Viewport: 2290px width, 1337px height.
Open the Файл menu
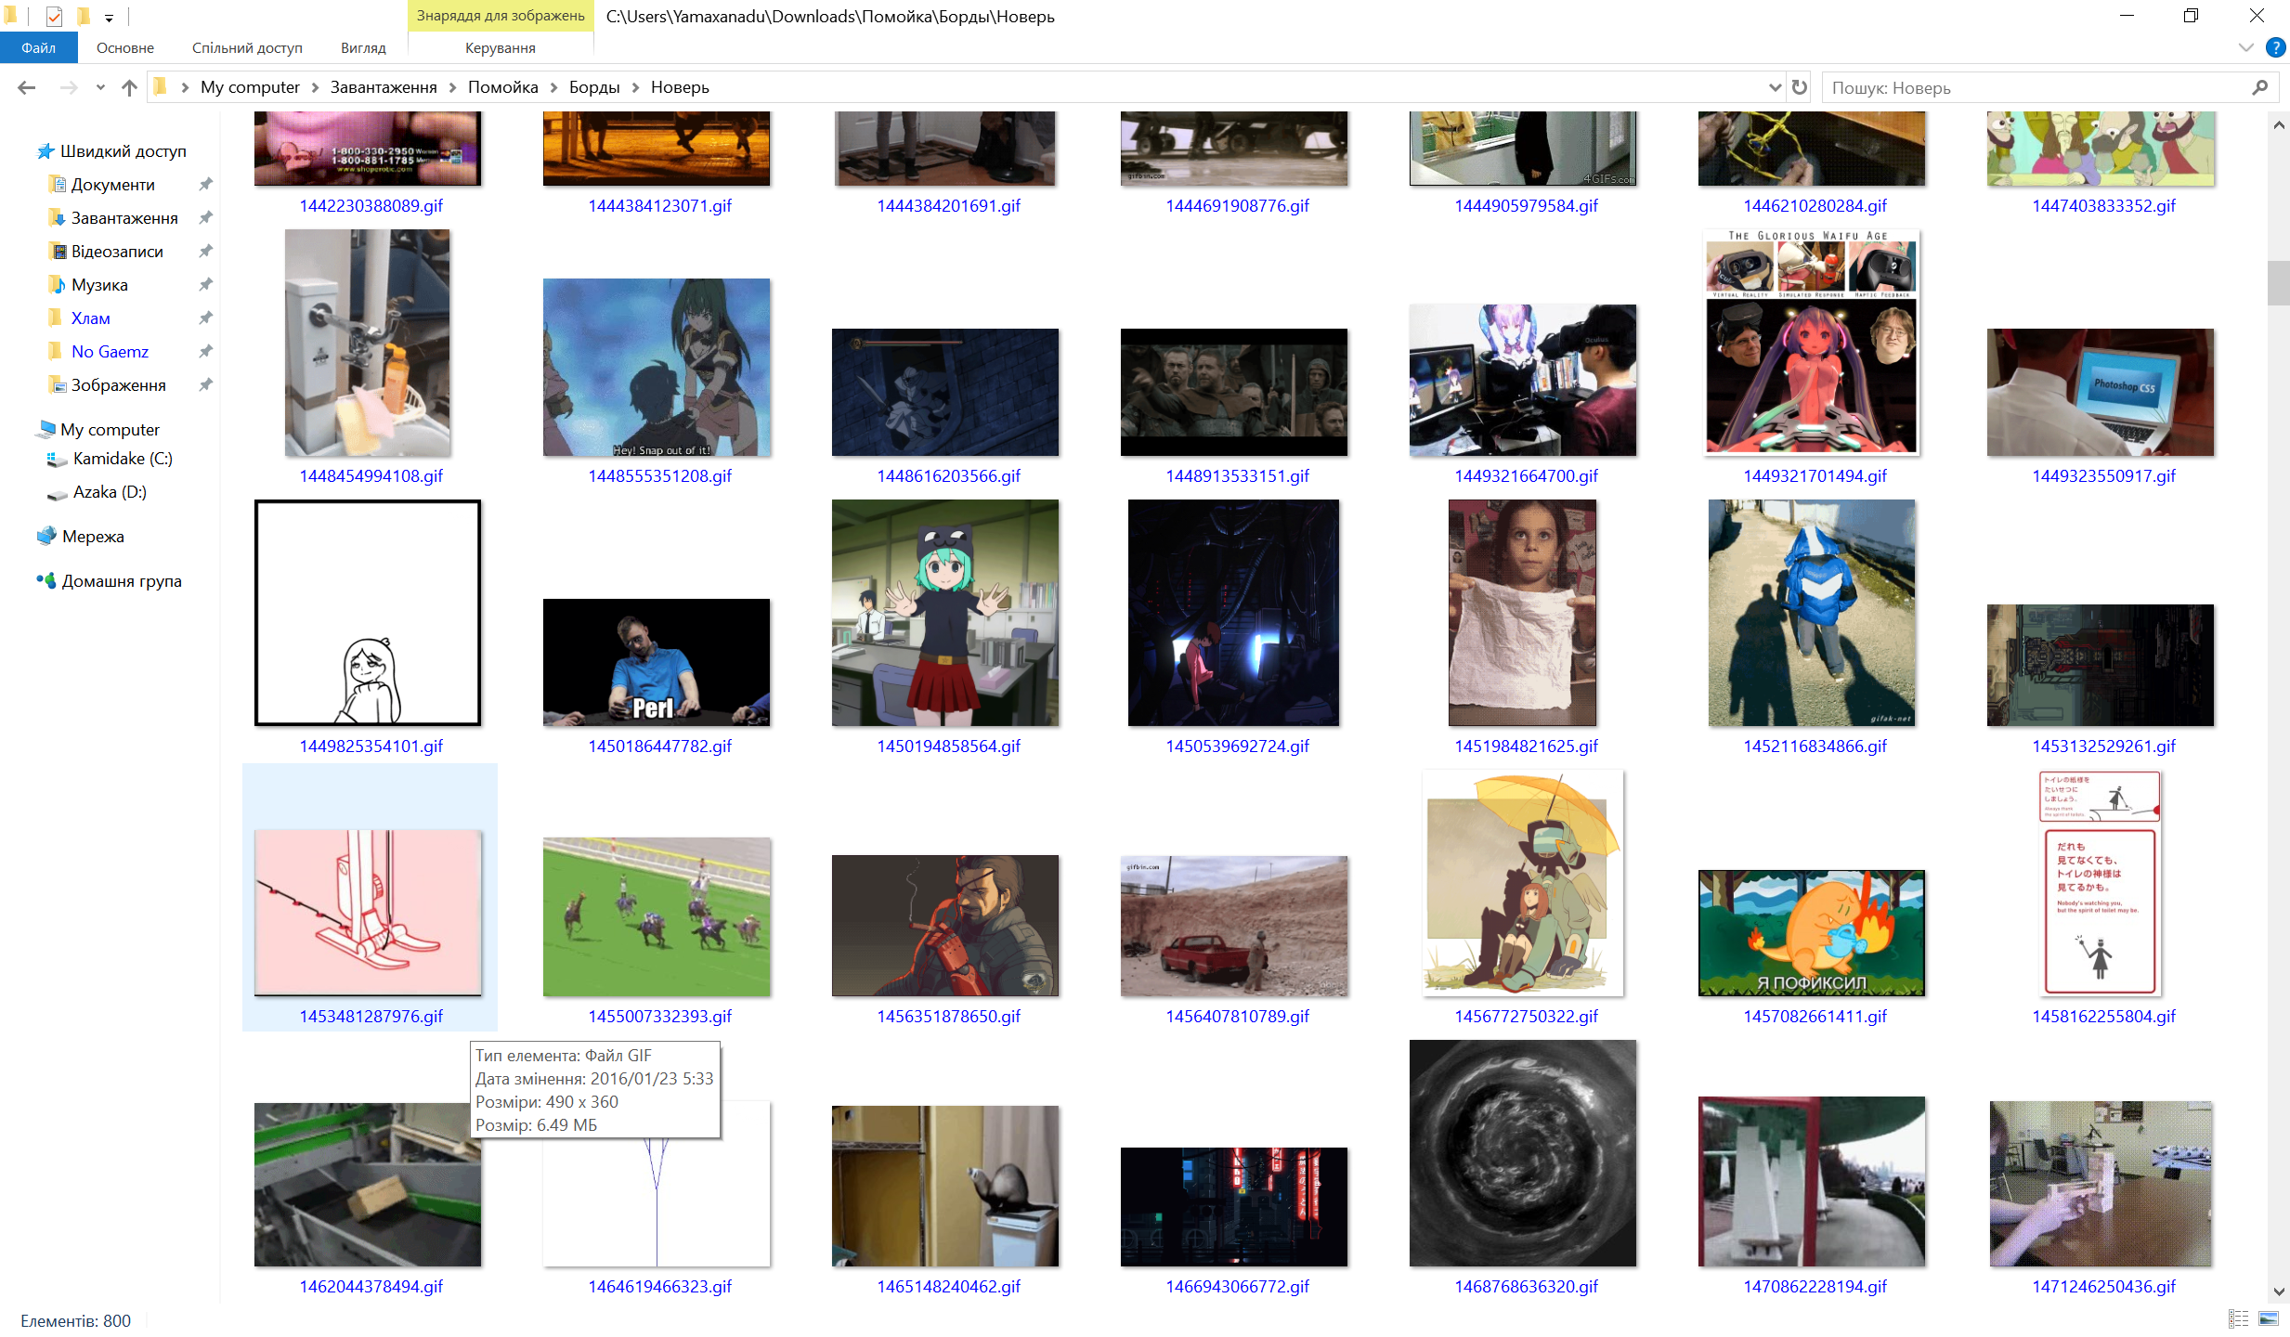(x=38, y=47)
